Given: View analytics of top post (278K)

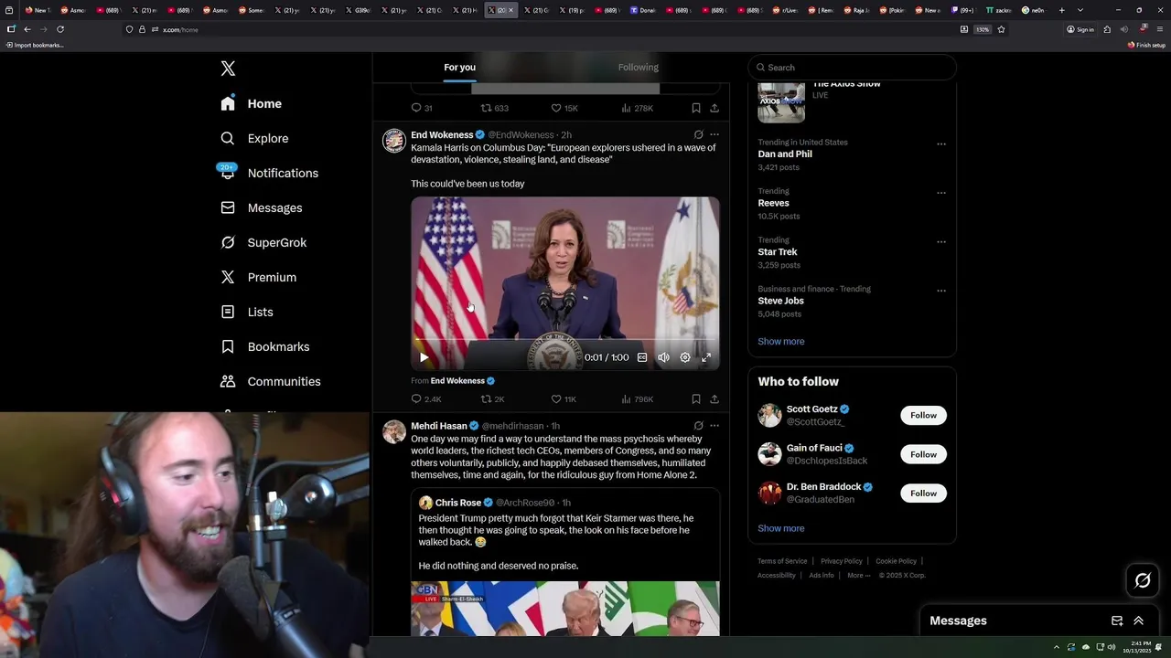Looking at the screenshot, I should [637, 108].
